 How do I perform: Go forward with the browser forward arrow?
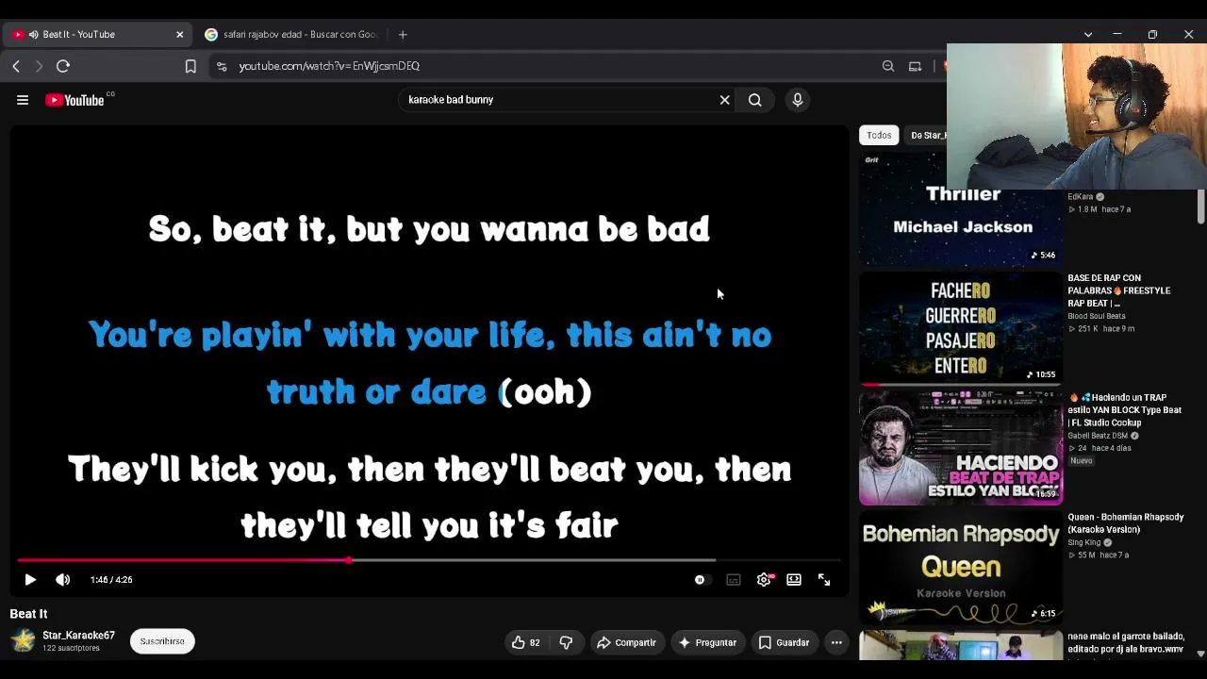pyautogui.click(x=39, y=66)
